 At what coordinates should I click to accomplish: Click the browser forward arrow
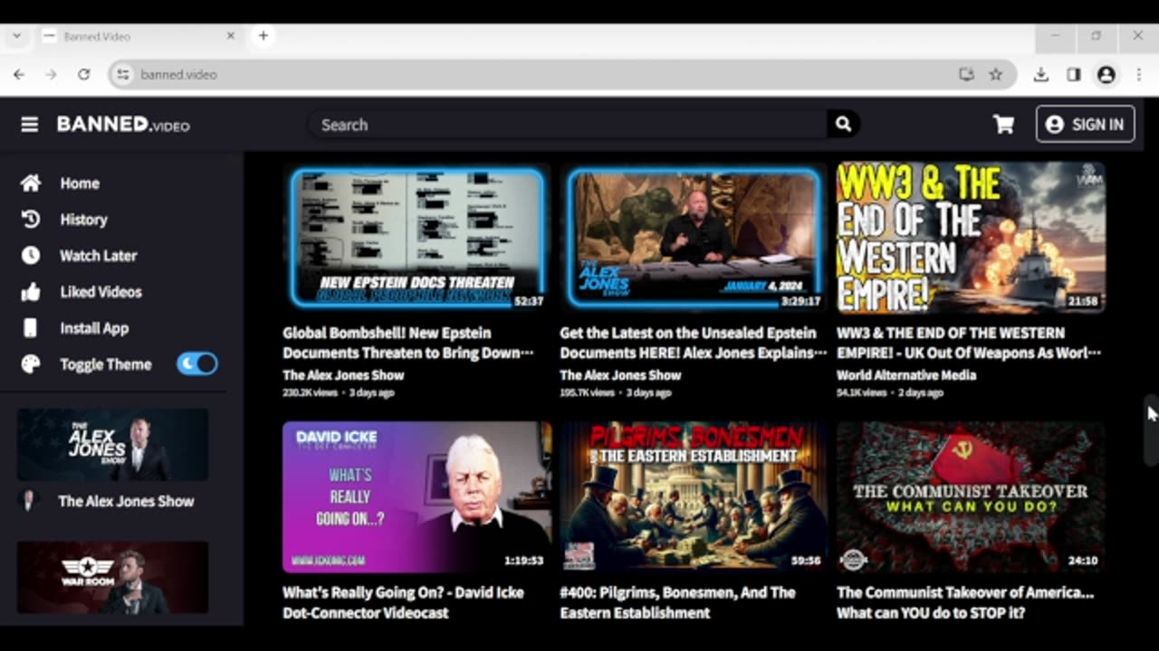[51, 74]
